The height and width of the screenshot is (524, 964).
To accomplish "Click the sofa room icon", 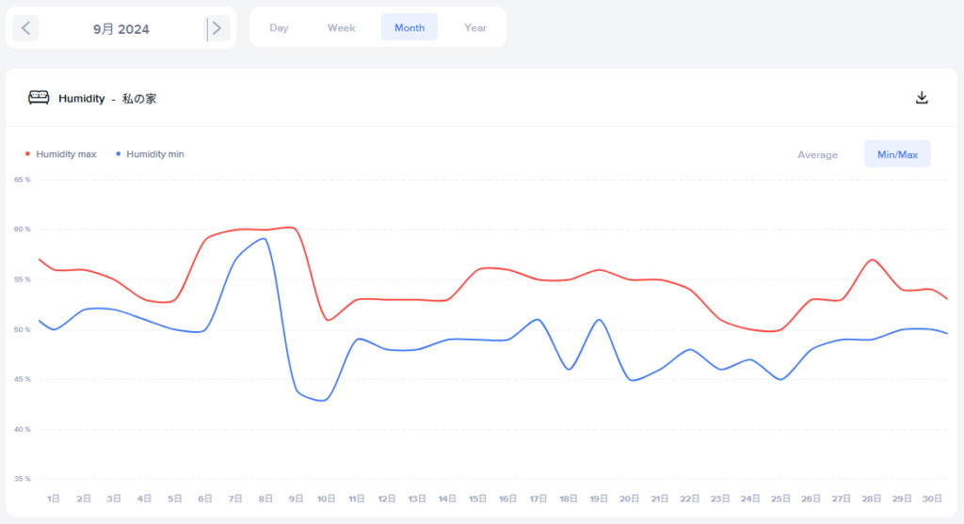I will pos(39,98).
